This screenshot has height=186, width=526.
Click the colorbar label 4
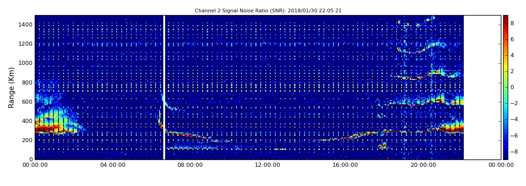[x=512, y=55]
